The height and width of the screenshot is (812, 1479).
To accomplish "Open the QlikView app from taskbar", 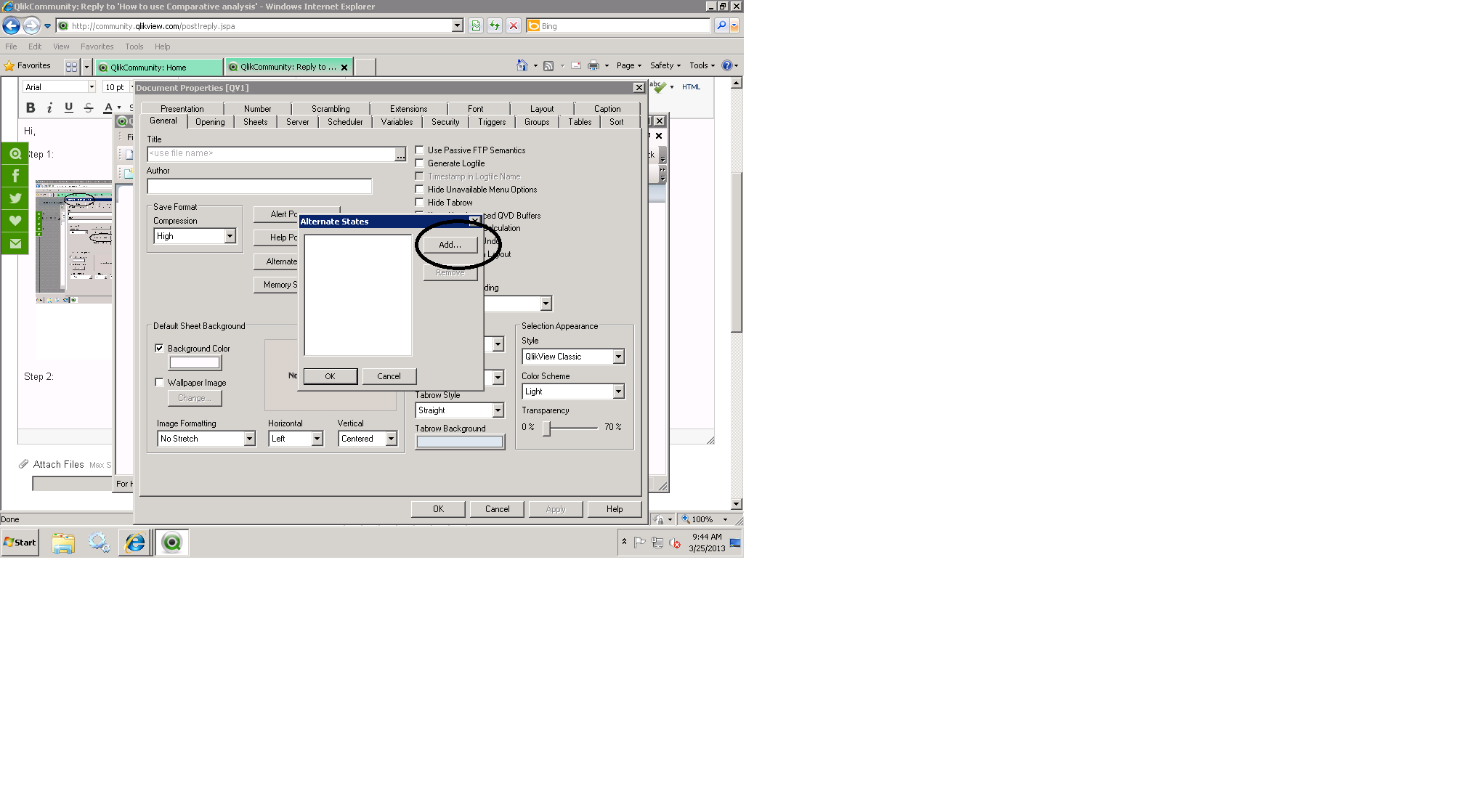I will point(171,543).
